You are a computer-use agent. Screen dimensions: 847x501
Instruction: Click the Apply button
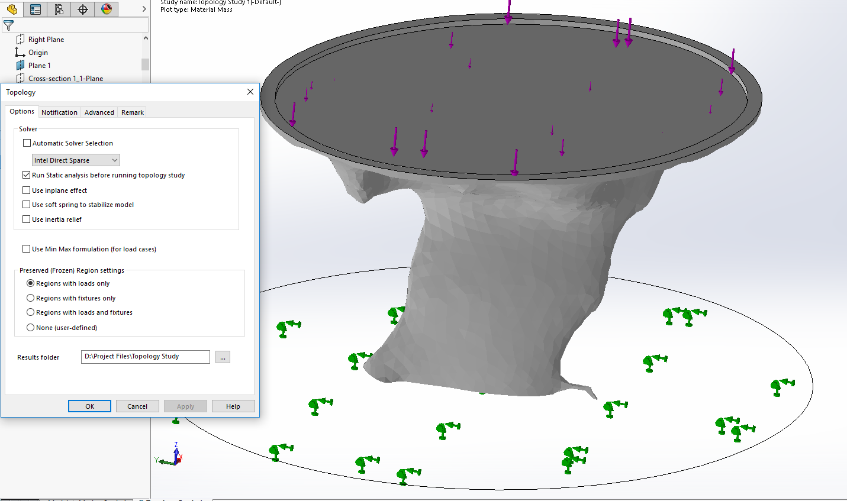click(x=185, y=406)
